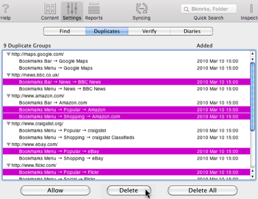Screen dimensions: 258x199
Task: Collapse the news.bbc.co.uk duplicate group
Action: tap(8, 75)
